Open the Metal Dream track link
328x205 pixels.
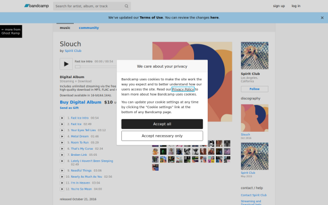80,136
